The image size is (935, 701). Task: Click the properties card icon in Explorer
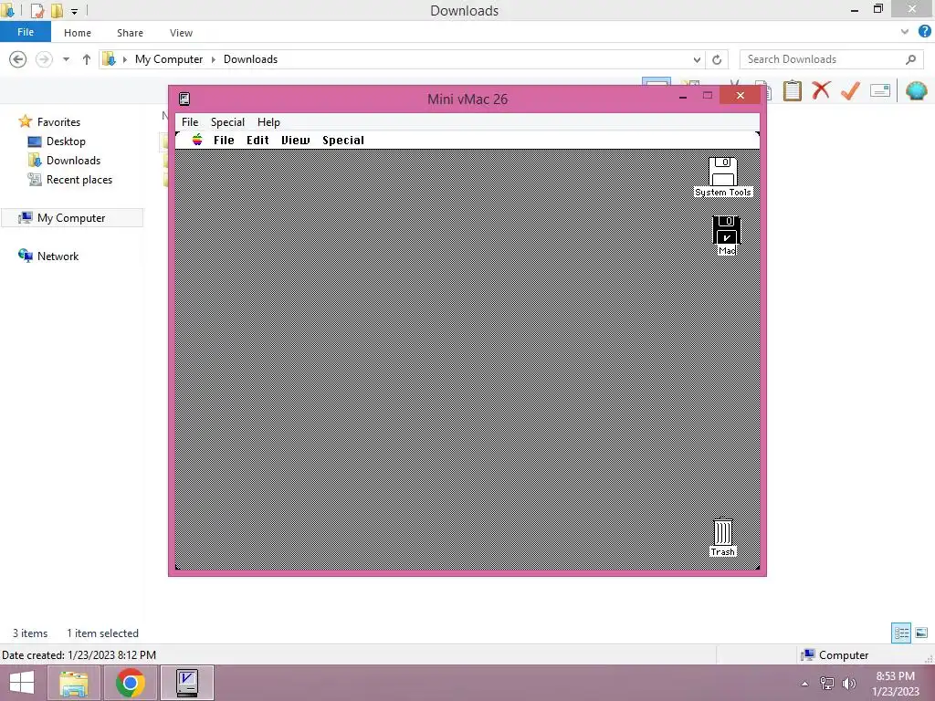[880, 90]
